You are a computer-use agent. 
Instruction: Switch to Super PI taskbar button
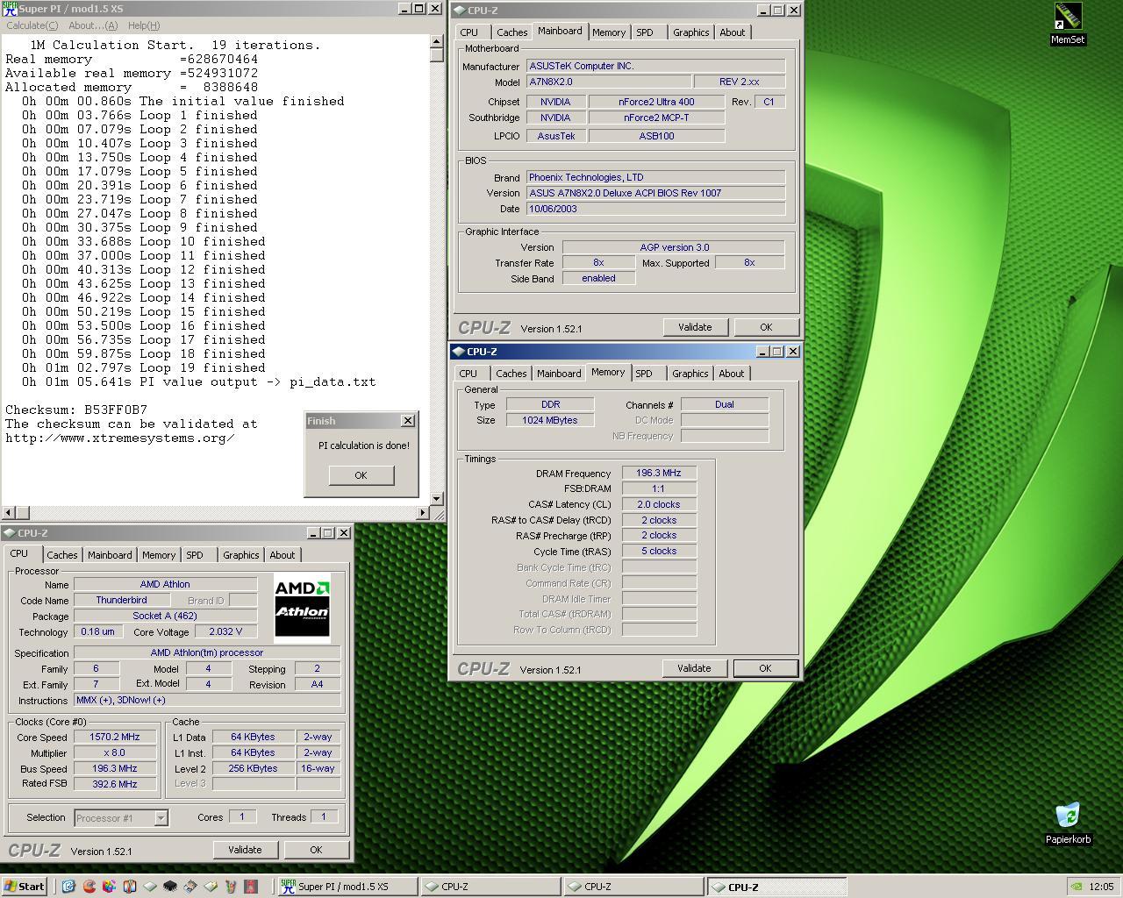(348, 887)
